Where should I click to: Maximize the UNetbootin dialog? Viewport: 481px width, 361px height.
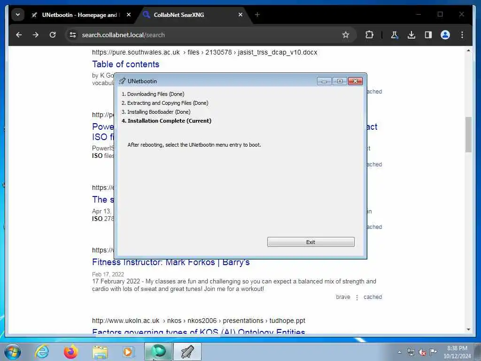point(340,81)
